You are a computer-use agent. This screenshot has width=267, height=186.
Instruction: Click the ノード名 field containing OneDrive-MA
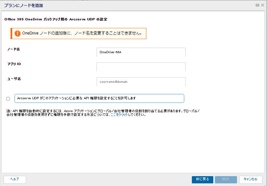tap(141, 52)
